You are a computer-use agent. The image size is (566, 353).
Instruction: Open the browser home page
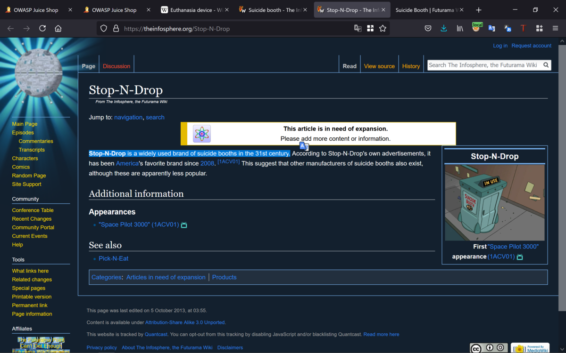click(58, 29)
